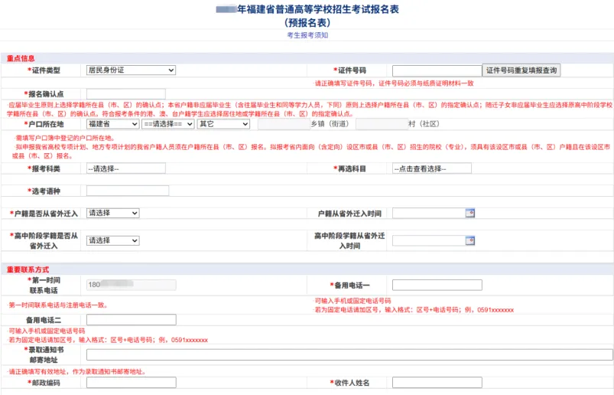Open the 考生报考须知 link
This screenshot has height=395, width=614.
pyautogui.click(x=307, y=35)
